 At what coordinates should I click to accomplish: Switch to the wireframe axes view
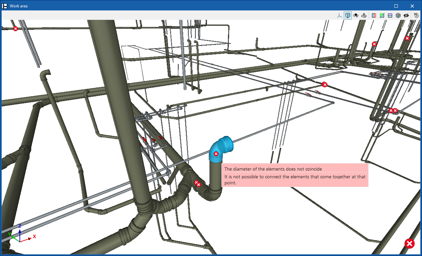(340, 15)
